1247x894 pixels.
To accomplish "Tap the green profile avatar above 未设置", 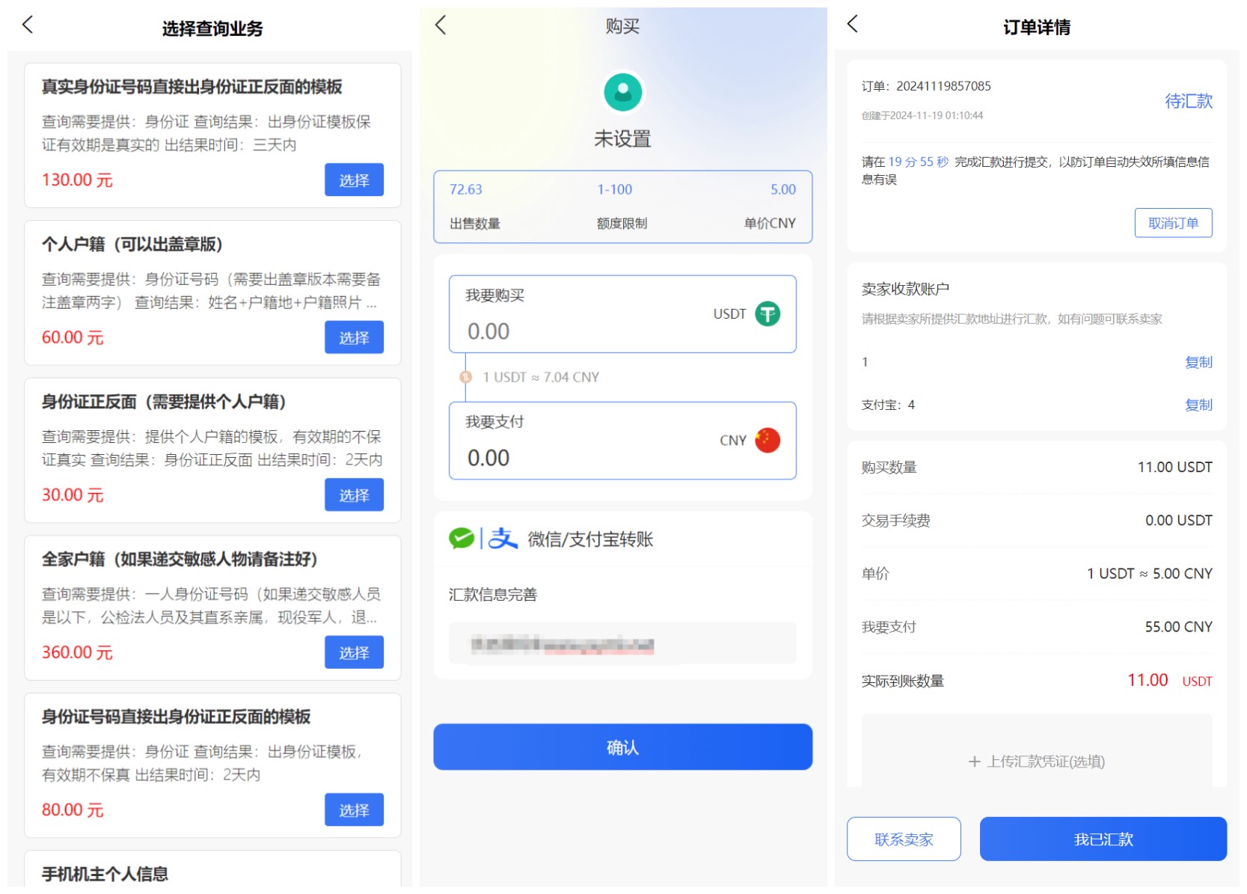I will (622, 92).
